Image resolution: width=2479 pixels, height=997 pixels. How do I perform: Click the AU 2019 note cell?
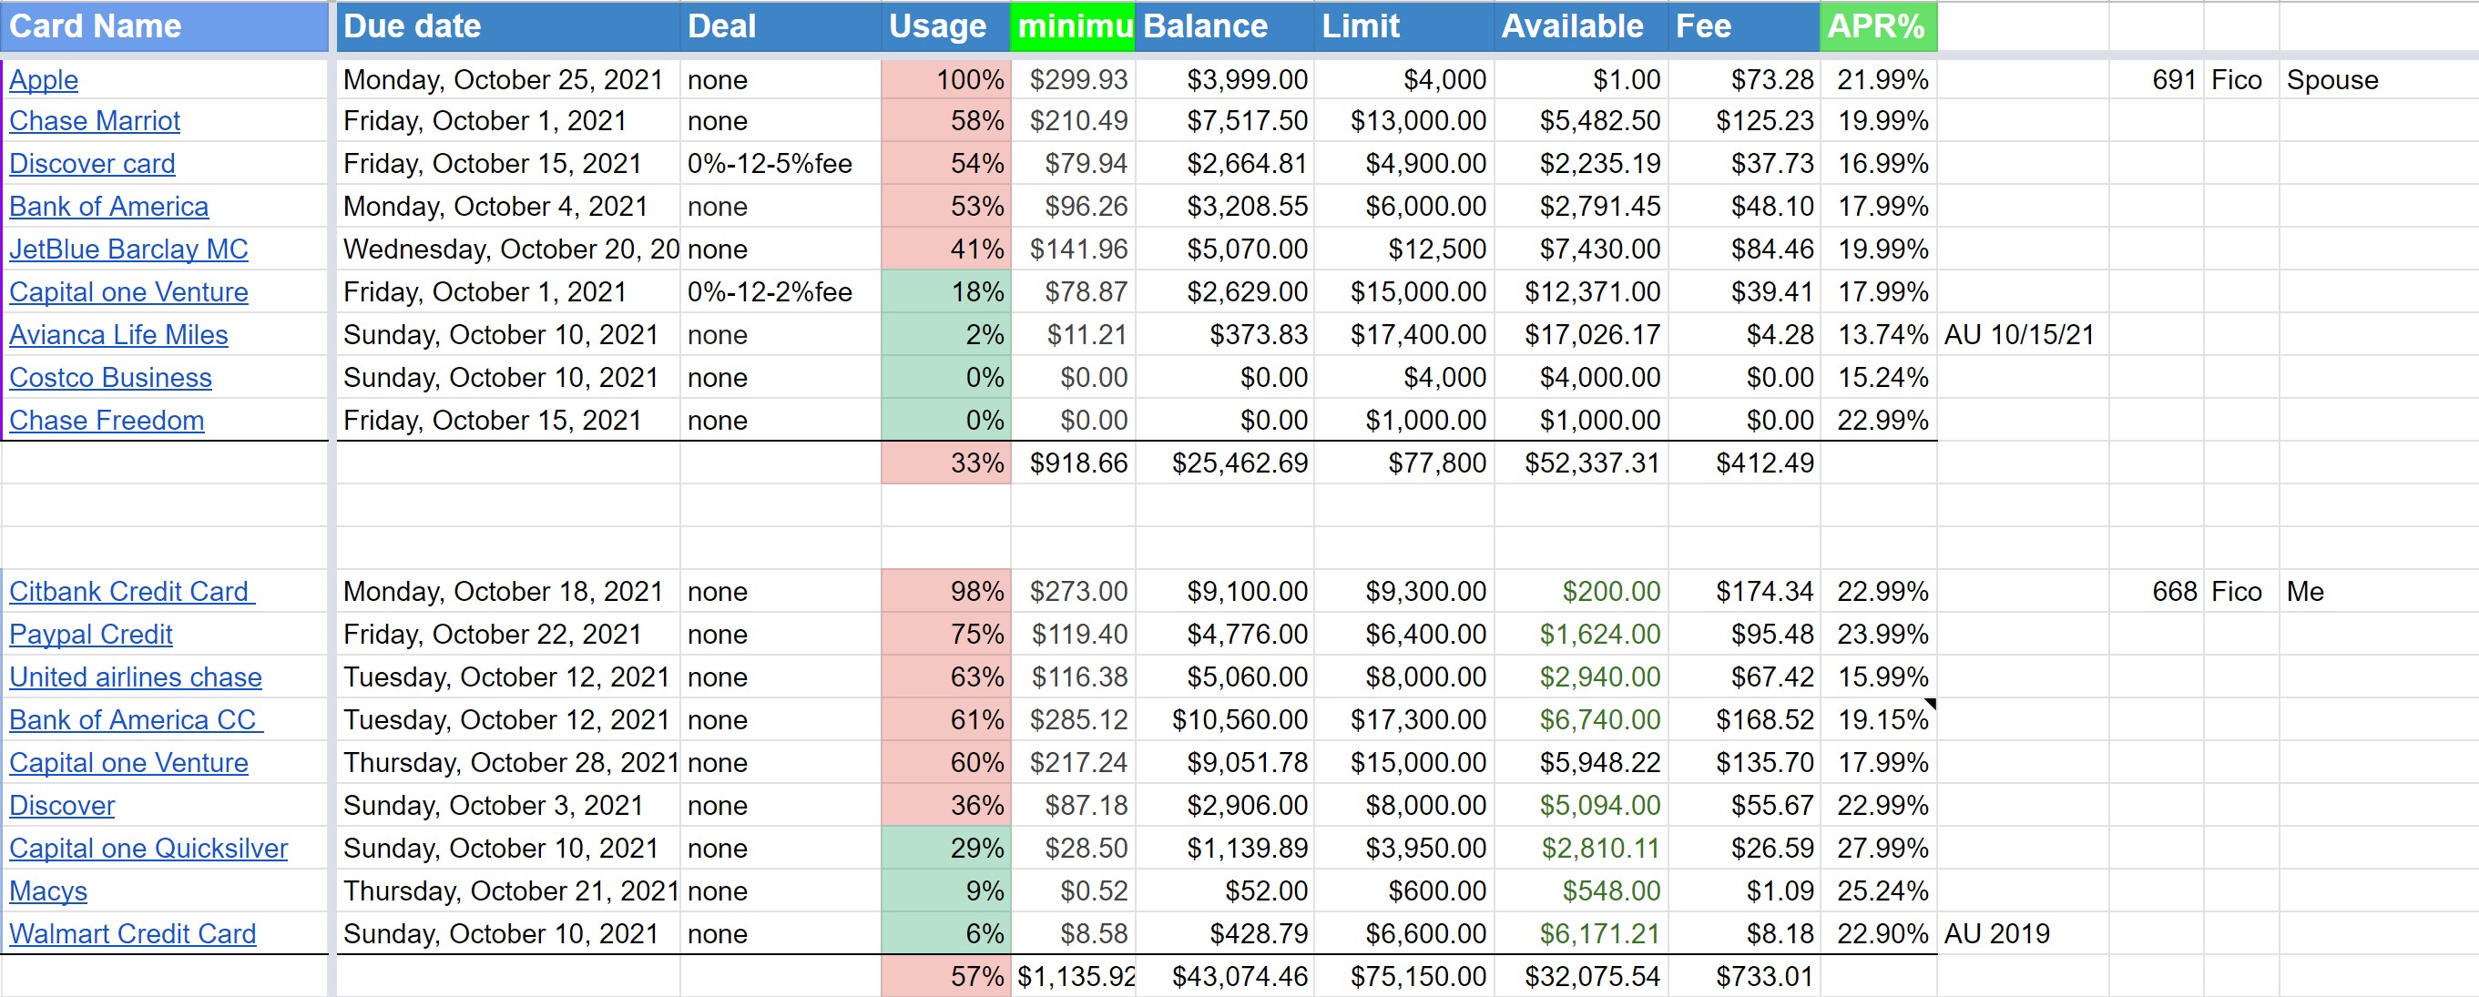(x=2023, y=934)
